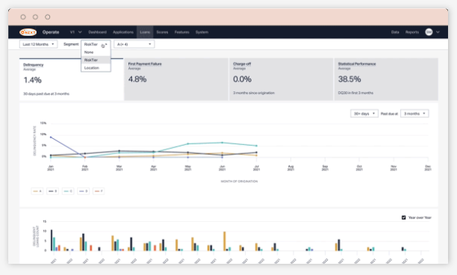Open the V1 version dropdown
Screen dimensions: 457x275
(x=75, y=32)
